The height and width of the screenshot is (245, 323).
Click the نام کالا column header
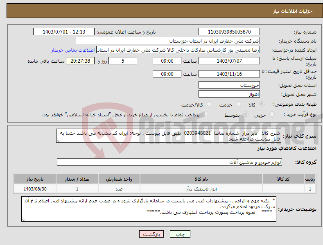click(201, 179)
